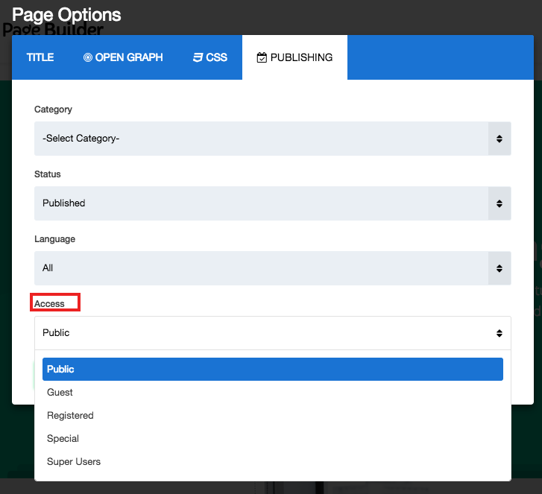Choose Super Users access level

point(272,462)
